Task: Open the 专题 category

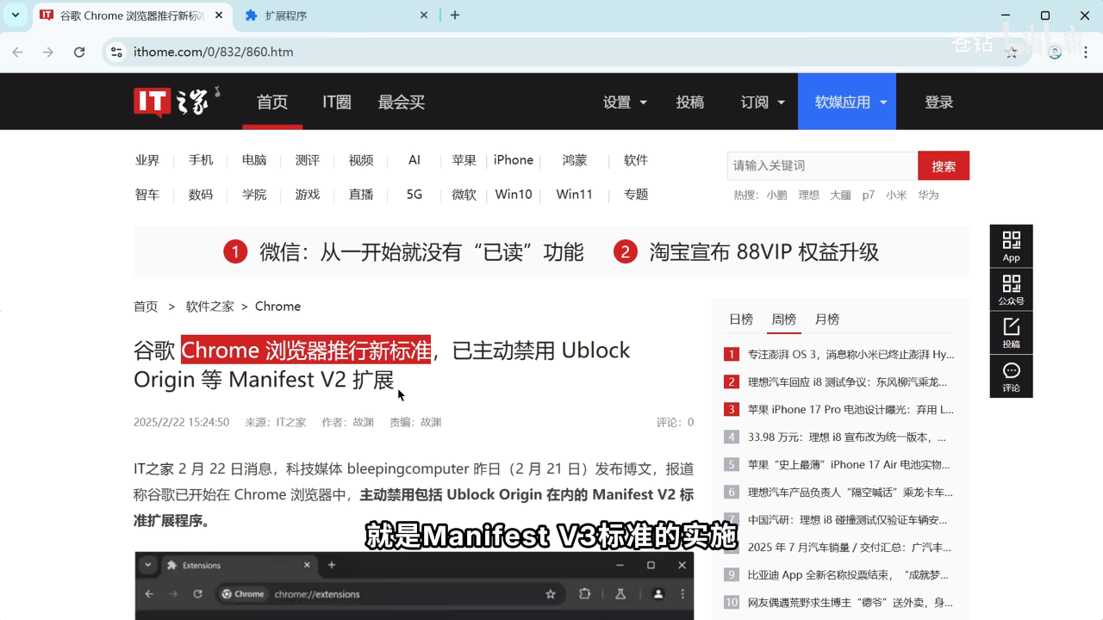Action: 636,195
